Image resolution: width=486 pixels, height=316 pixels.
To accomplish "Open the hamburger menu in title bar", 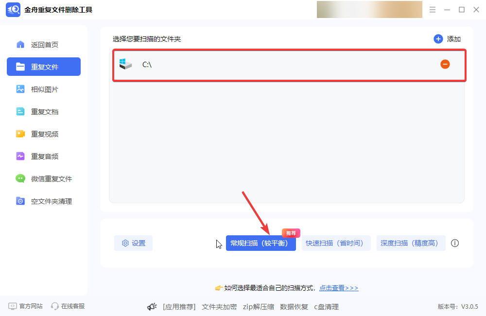I will [433, 10].
